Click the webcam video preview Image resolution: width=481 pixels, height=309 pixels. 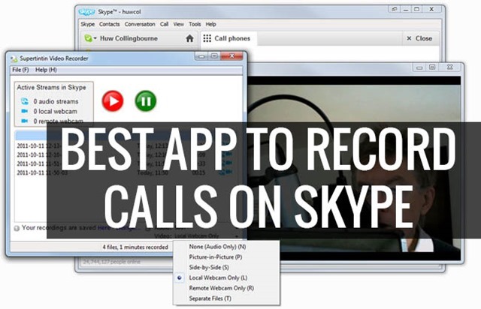354,169
